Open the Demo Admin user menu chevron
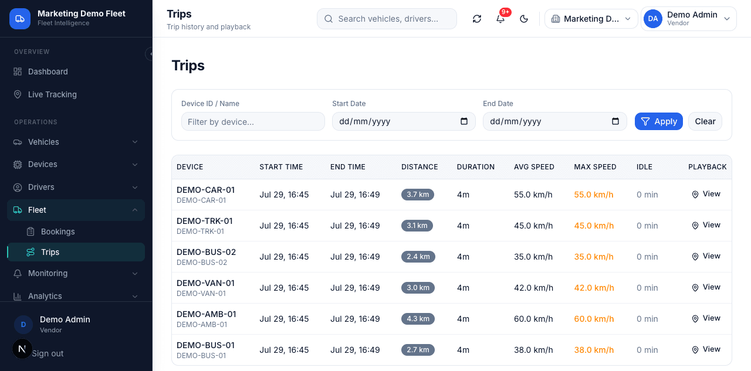Screen dimensions: 751x371 pos(727,19)
